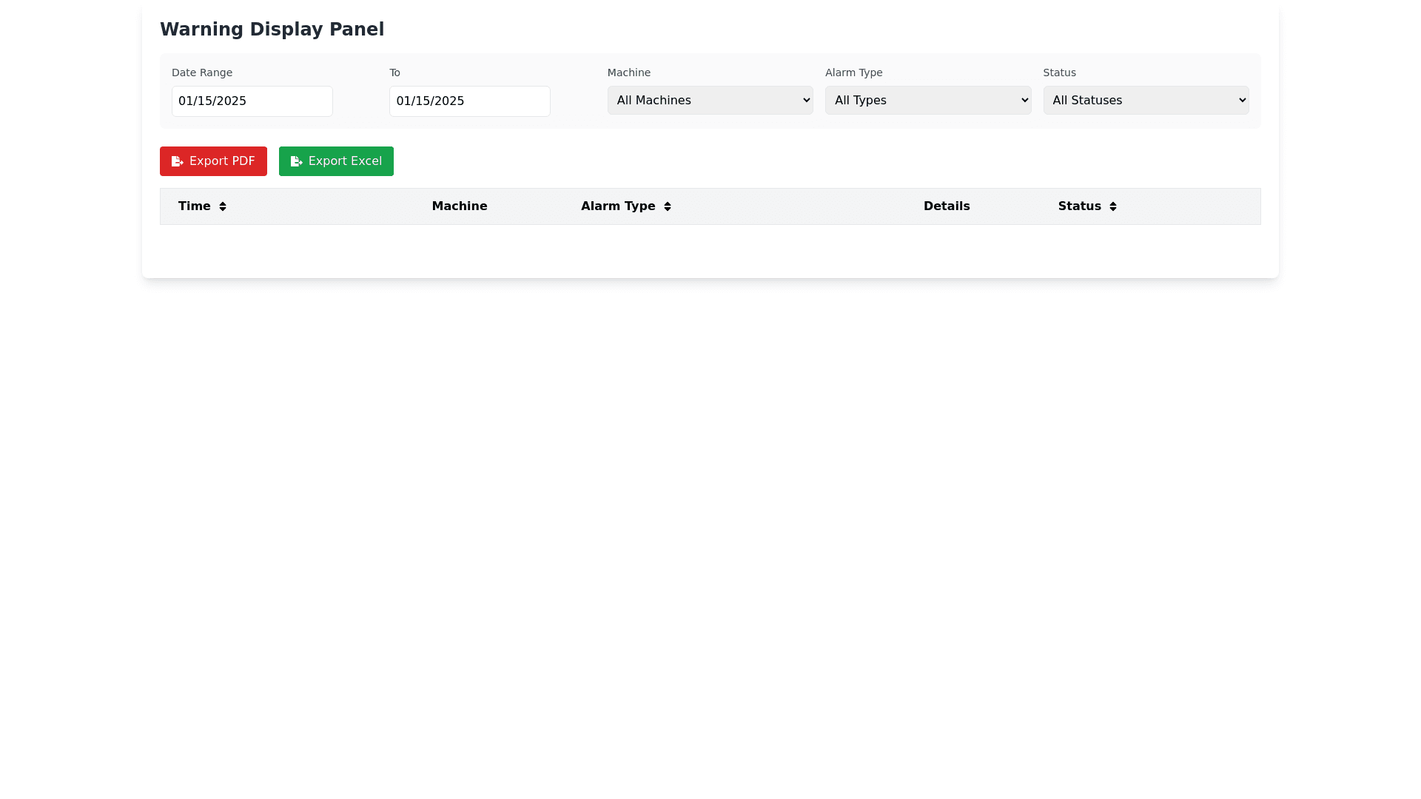Click the Time column sort icon
This screenshot has height=799, width=1421.
pos(222,206)
